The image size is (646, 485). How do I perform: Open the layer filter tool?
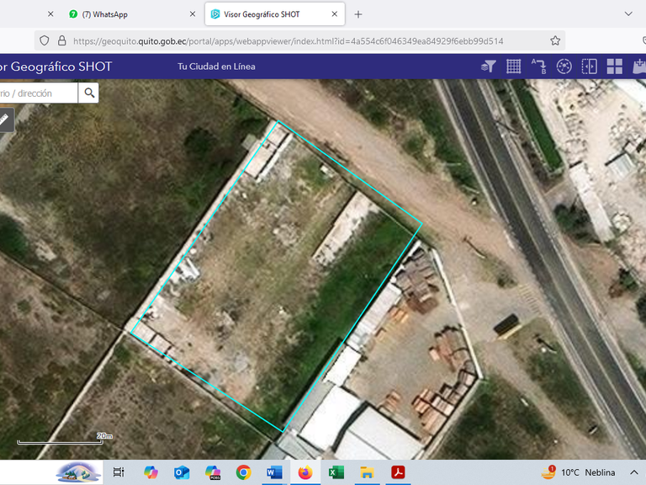(488, 67)
